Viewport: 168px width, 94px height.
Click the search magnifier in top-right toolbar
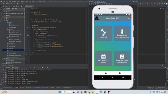(x=162, y=4)
